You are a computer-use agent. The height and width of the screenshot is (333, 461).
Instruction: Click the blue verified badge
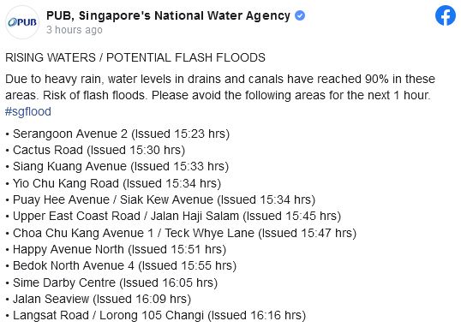(x=300, y=15)
